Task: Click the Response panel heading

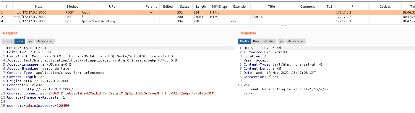Action: pos(248,33)
